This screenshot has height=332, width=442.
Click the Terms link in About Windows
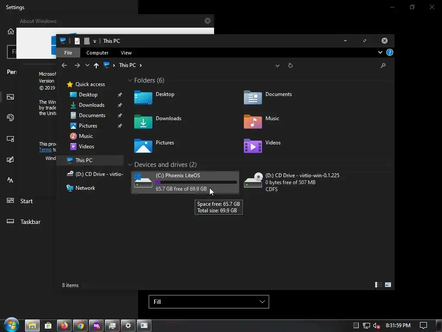pos(45,150)
